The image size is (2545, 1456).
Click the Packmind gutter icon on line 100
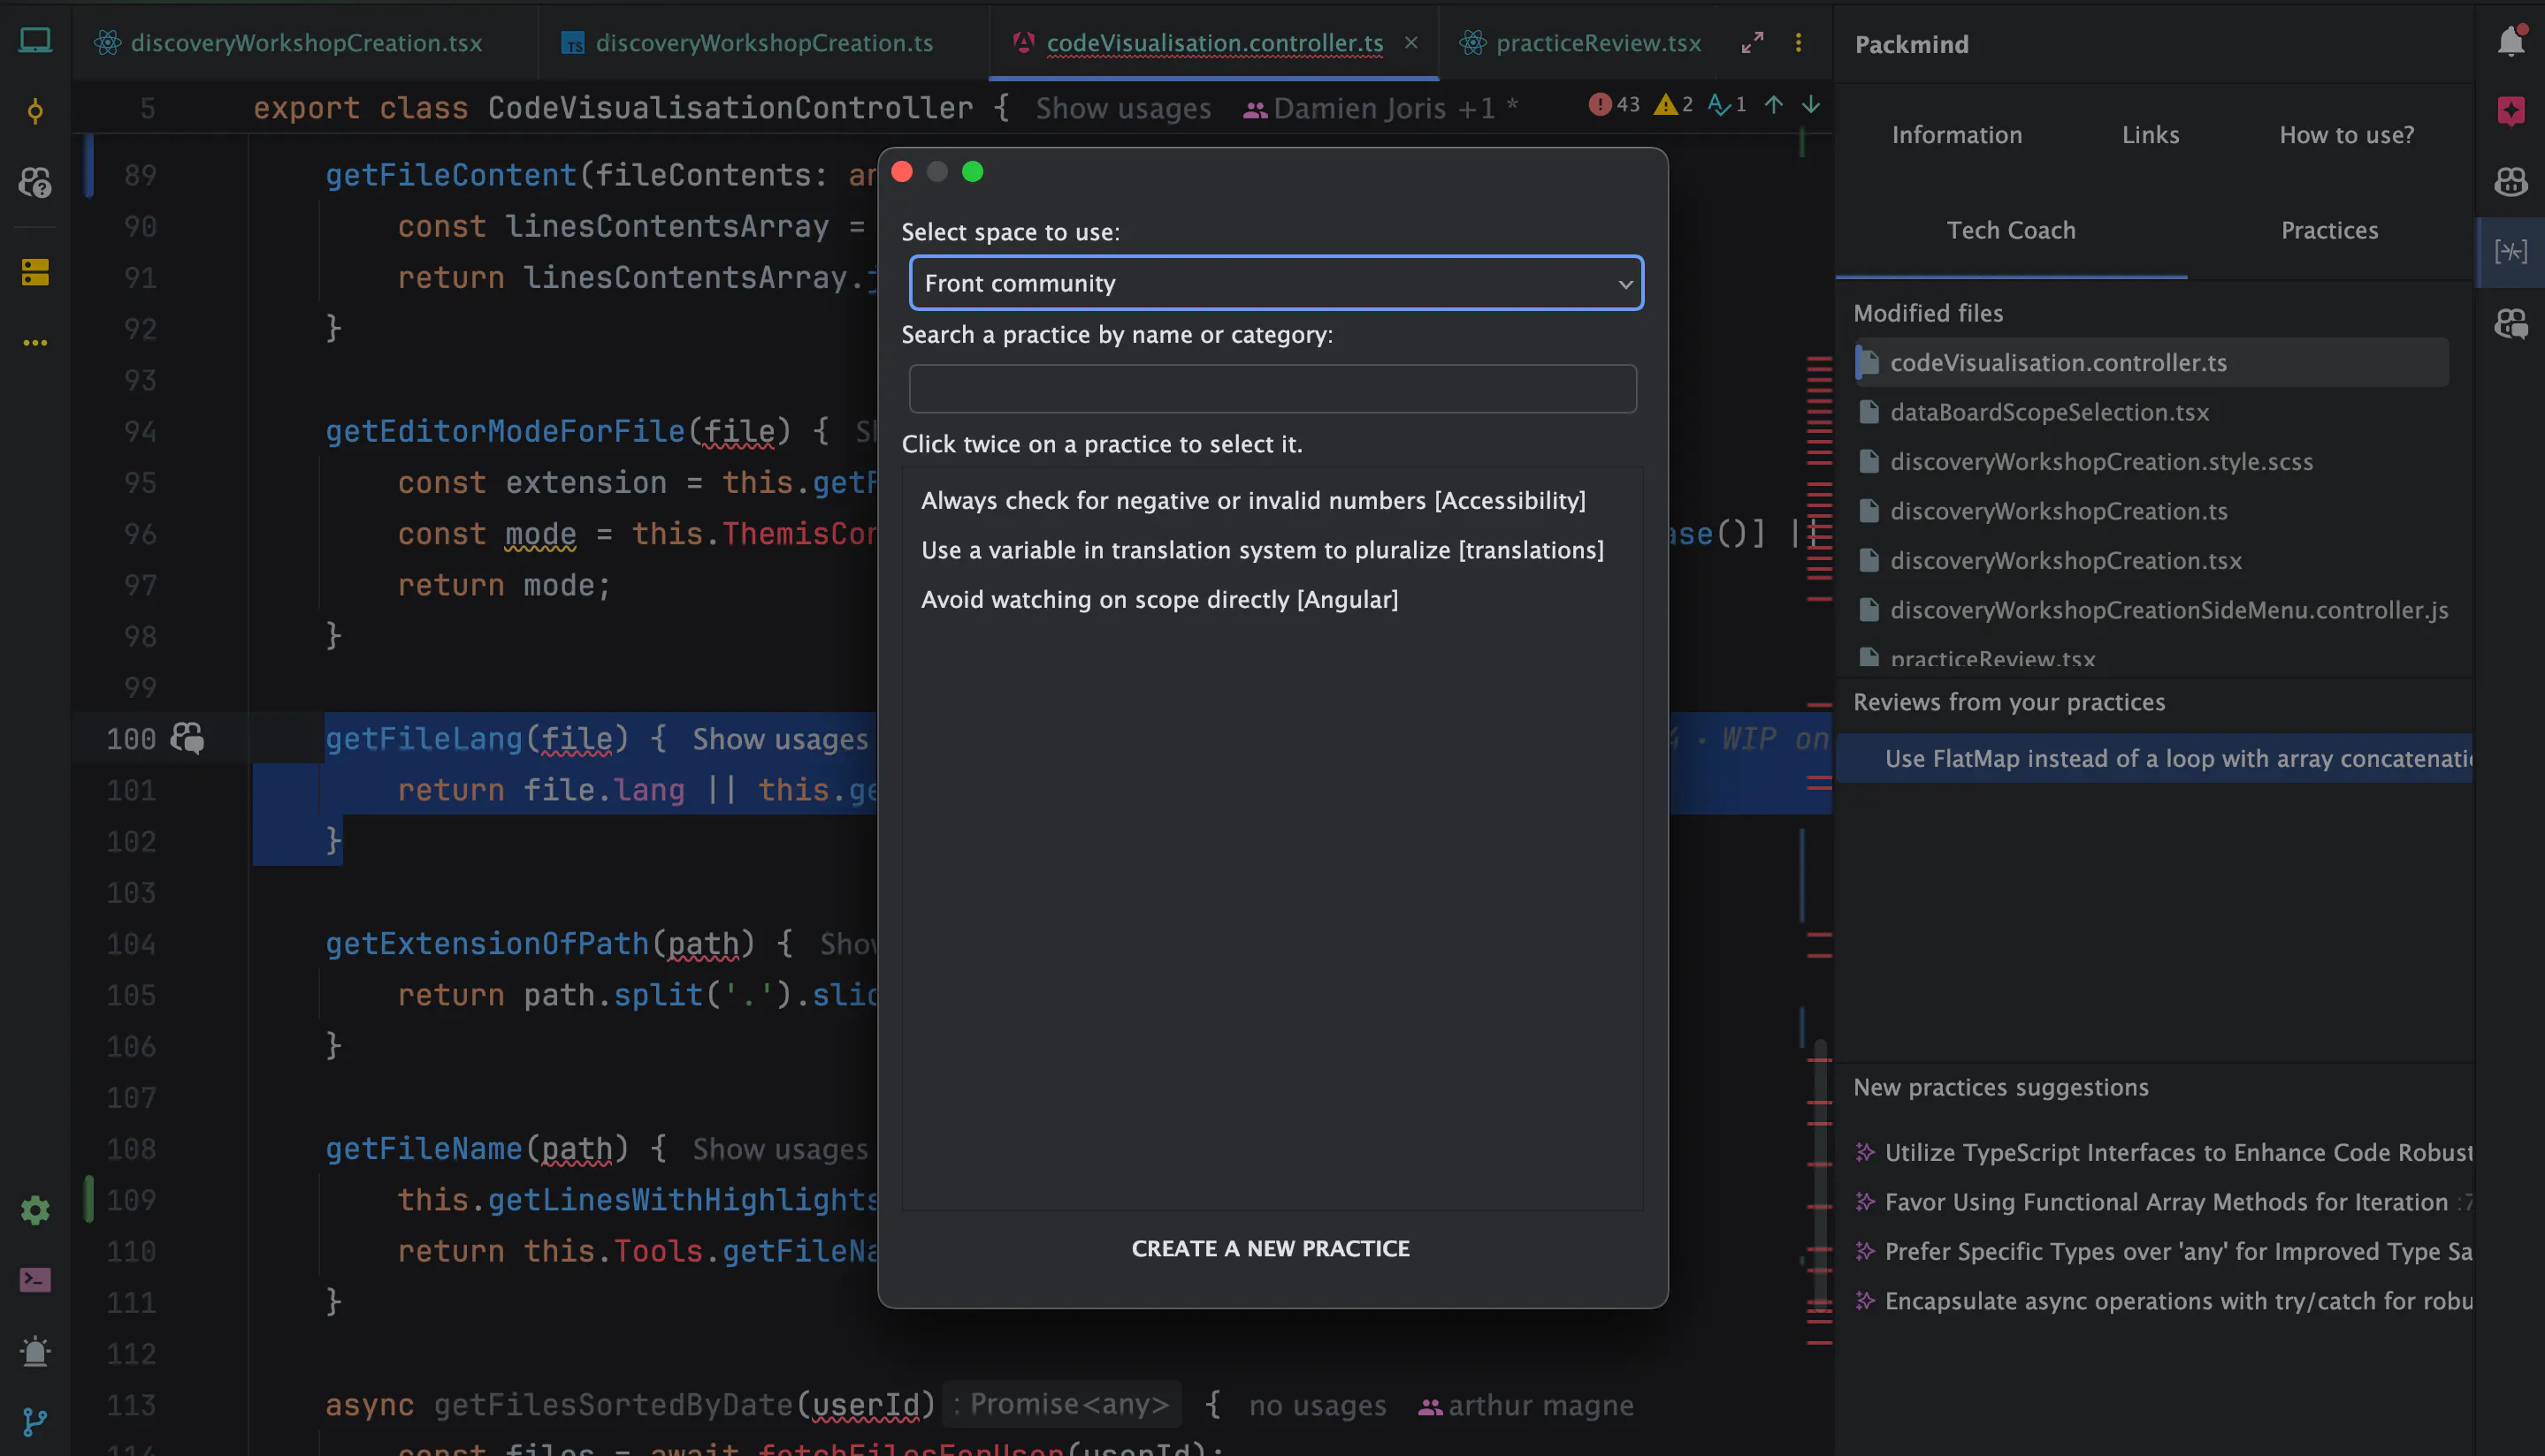(x=187, y=738)
